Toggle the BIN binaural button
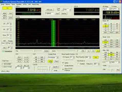Screen dimensions: 122x92 pyautogui.click(x=42, y=61)
